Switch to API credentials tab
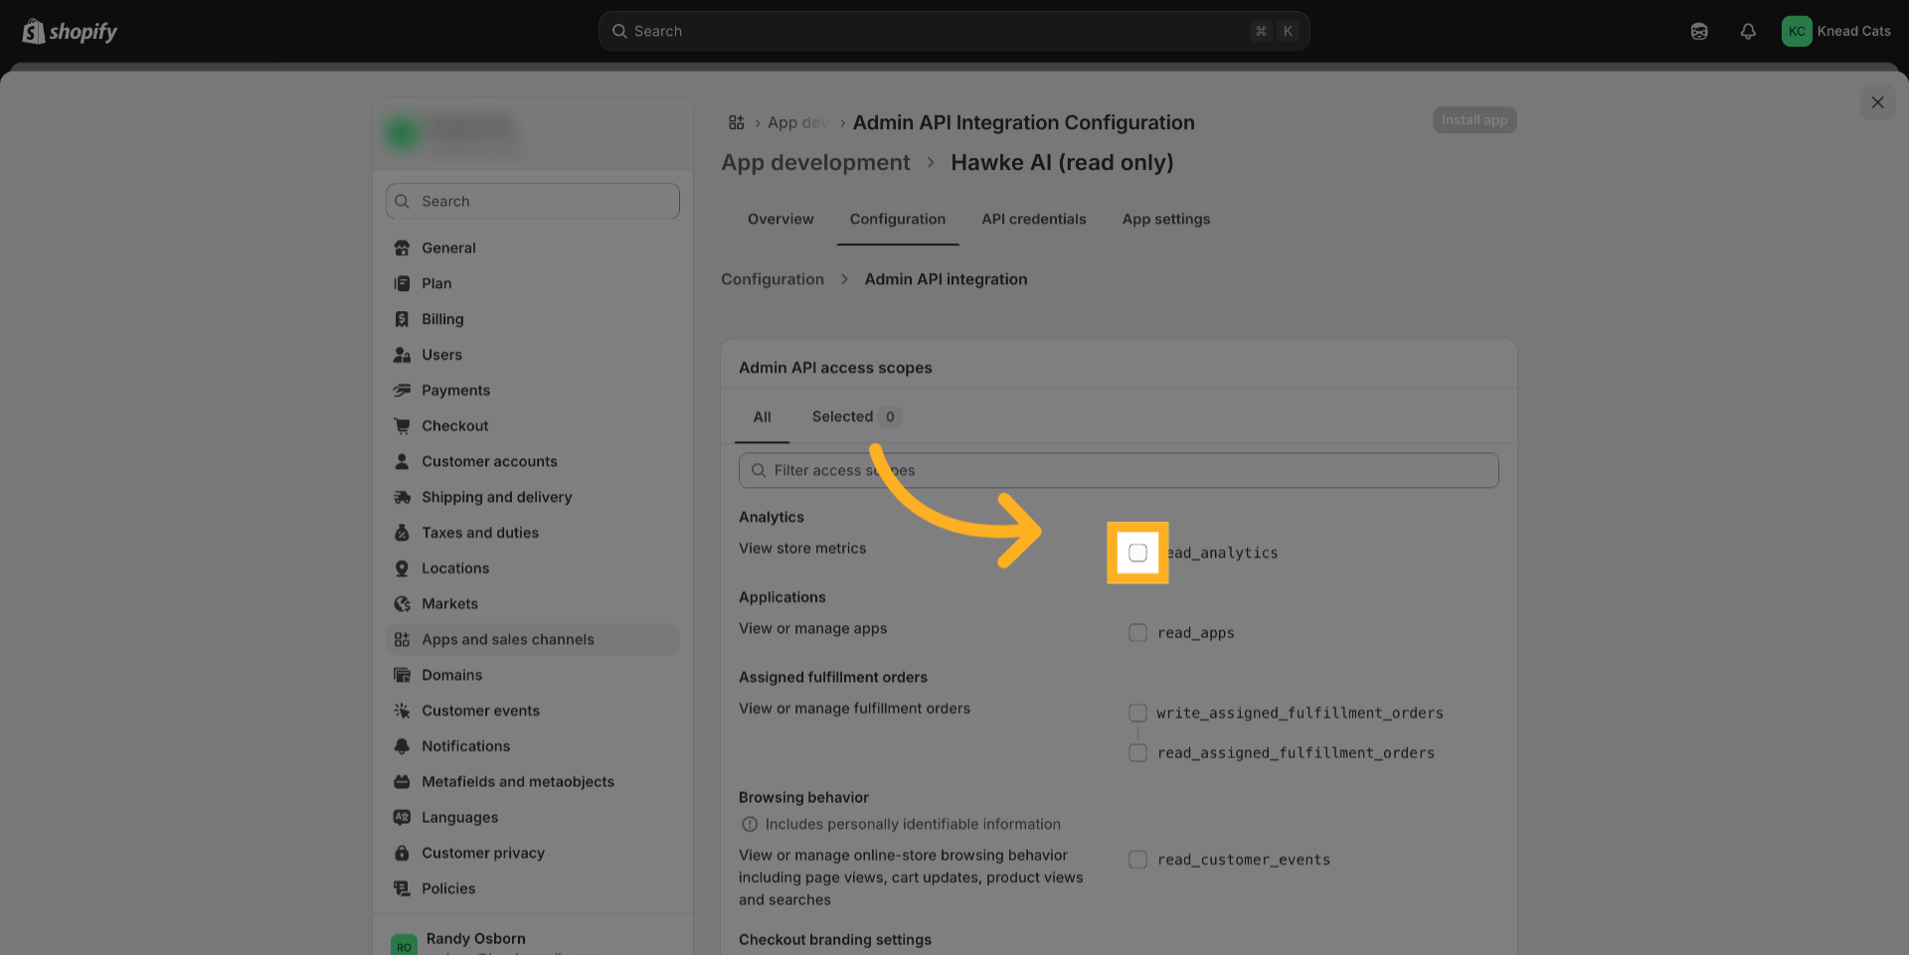Image resolution: width=1909 pixels, height=955 pixels. tap(1033, 219)
